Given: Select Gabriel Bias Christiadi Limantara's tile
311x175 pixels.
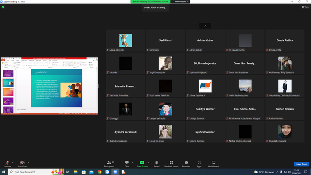Looking at the screenshot, I should point(285,86).
